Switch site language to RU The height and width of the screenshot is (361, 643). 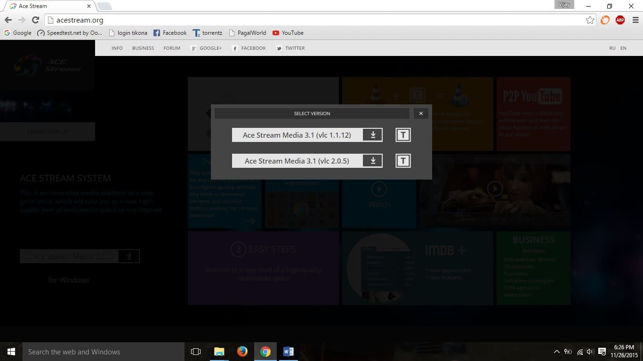[612, 48]
